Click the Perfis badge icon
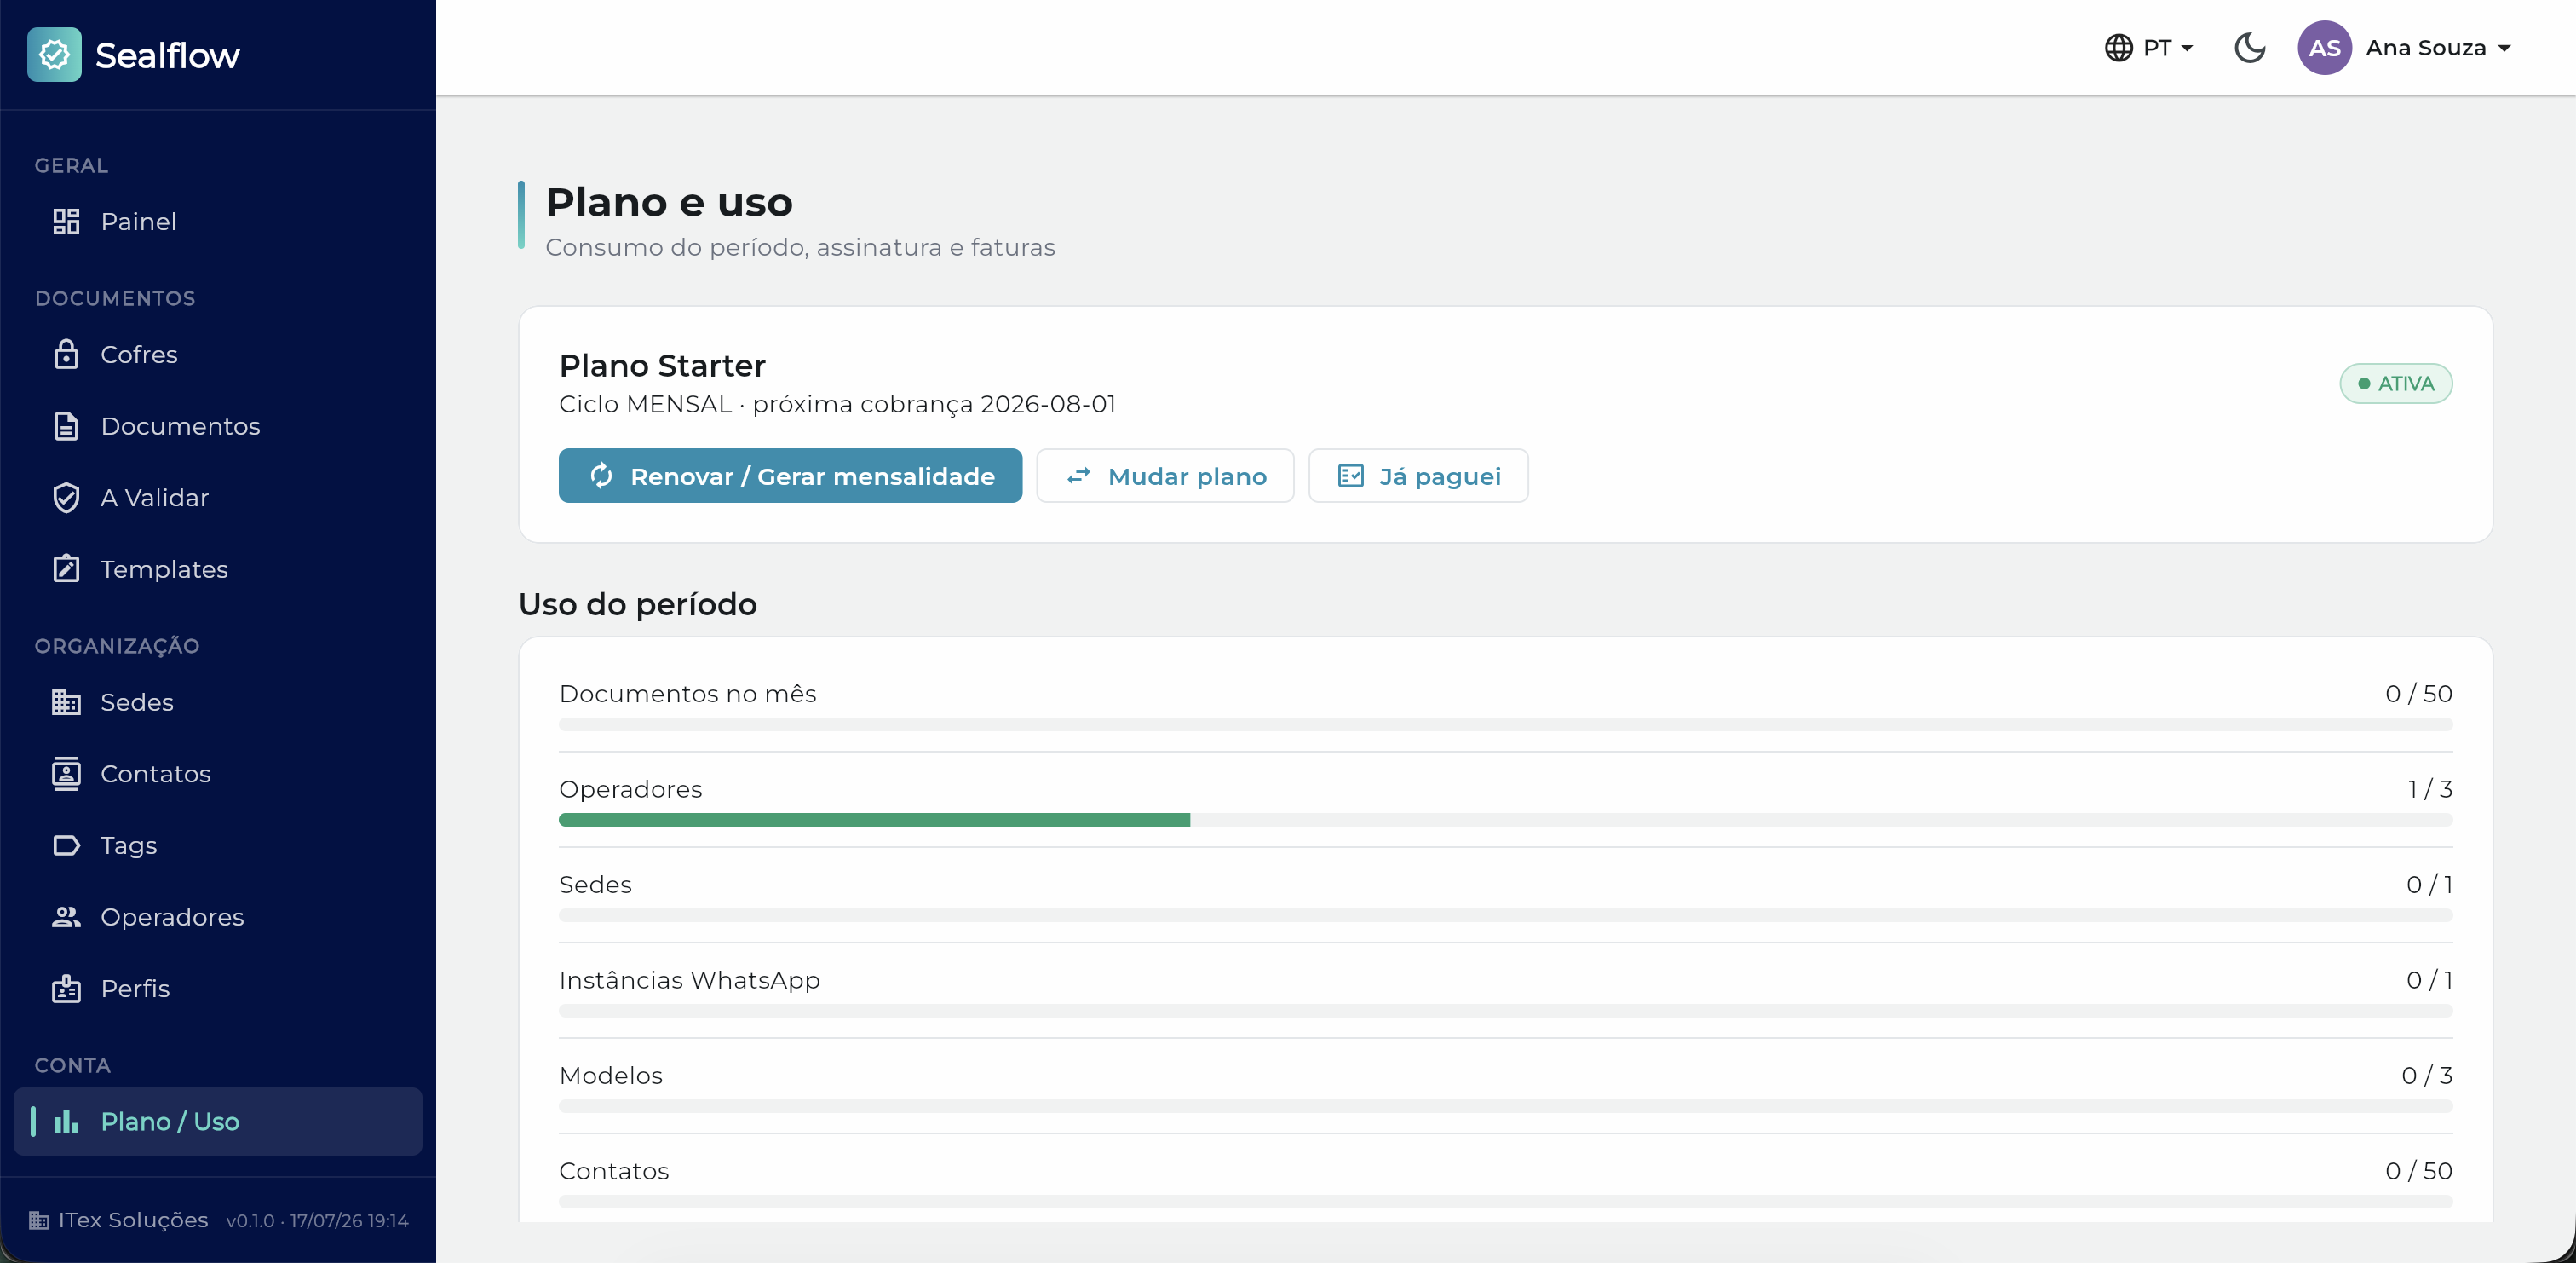This screenshot has width=2576, height=1263. coord(66,988)
